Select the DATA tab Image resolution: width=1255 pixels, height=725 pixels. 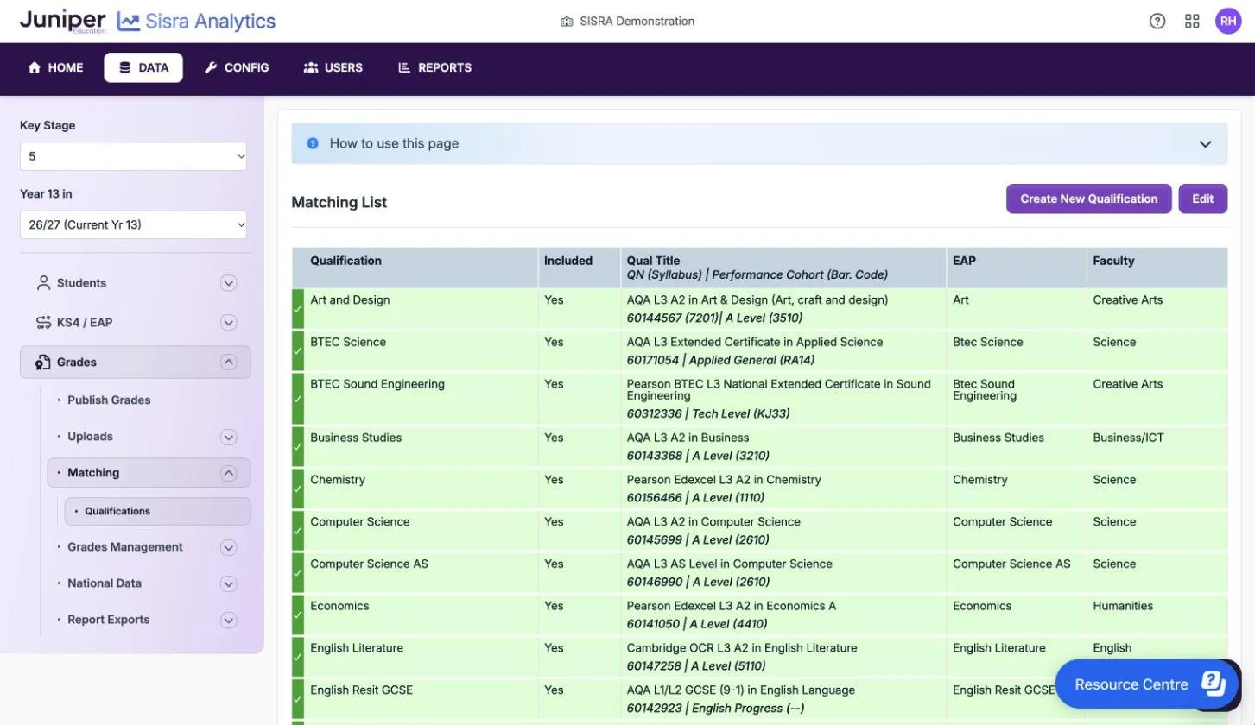(x=143, y=67)
